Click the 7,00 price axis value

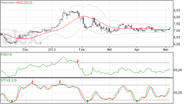tap(177, 31)
